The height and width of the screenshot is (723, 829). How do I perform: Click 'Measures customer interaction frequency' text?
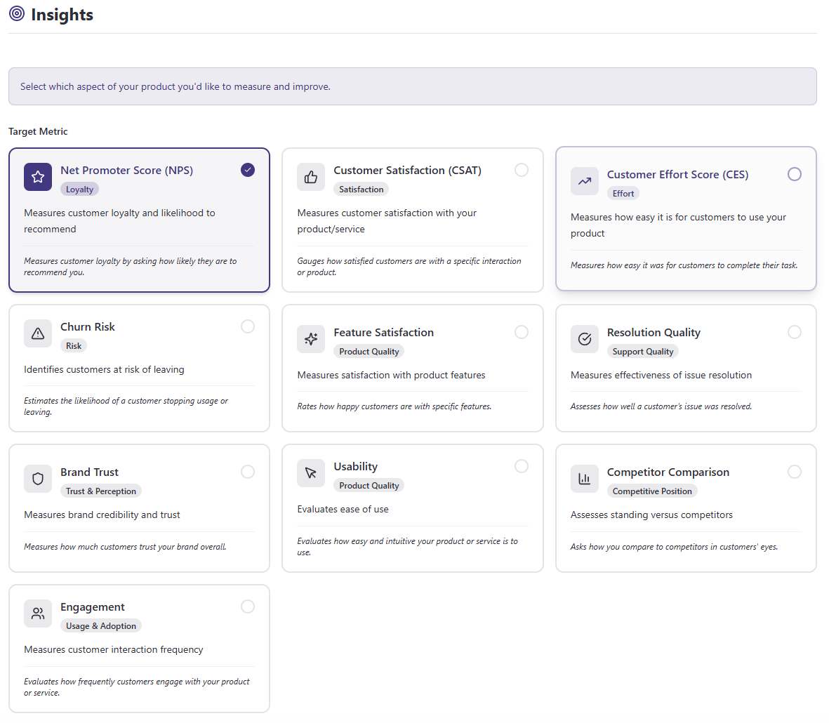[113, 649]
